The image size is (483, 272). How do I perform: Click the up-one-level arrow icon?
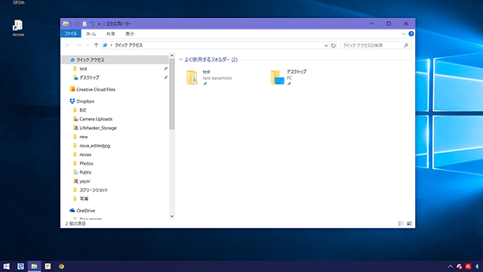click(x=96, y=45)
